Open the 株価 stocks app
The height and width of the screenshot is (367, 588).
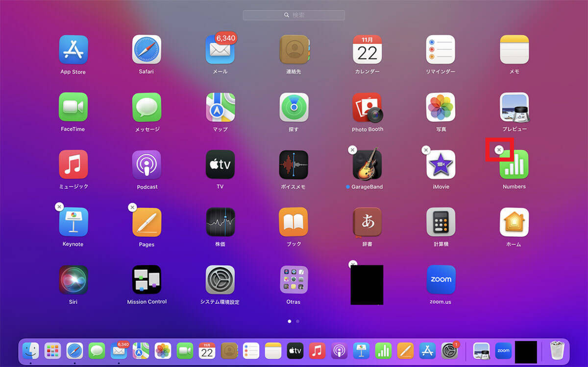(x=220, y=222)
